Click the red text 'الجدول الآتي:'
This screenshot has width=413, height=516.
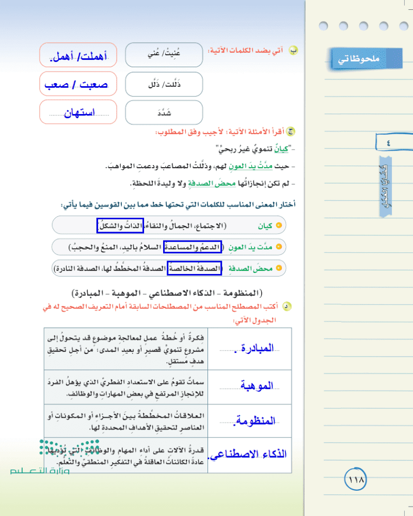pyautogui.click(x=255, y=320)
